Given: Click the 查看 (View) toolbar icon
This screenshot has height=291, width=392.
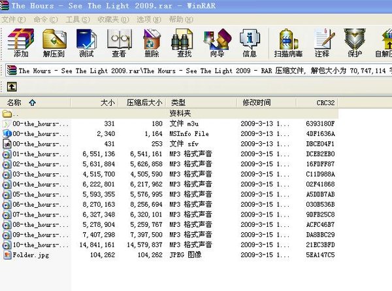Looking at the screenshot, I should pyautogui.click(x=120, y=39).
